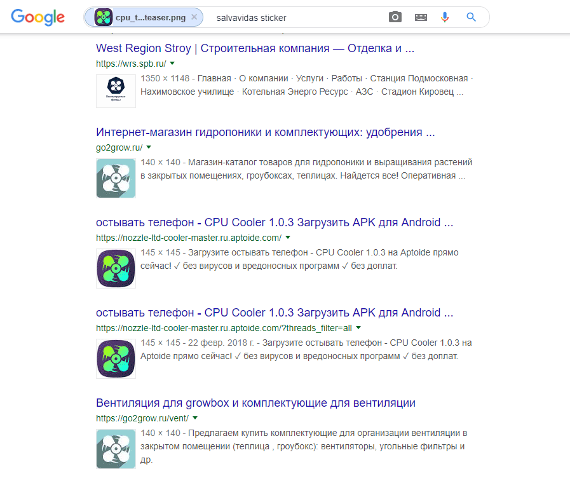Click the go2grow.ru/ green URL text
Viewport: 570px width, 483px height.
(119, 147)
